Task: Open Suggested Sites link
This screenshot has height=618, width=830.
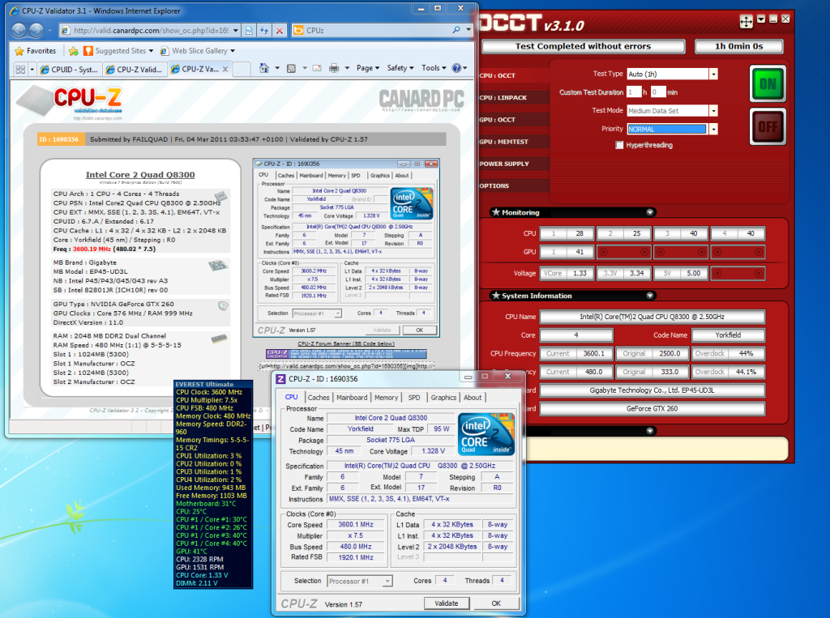Action: point(118,51)
